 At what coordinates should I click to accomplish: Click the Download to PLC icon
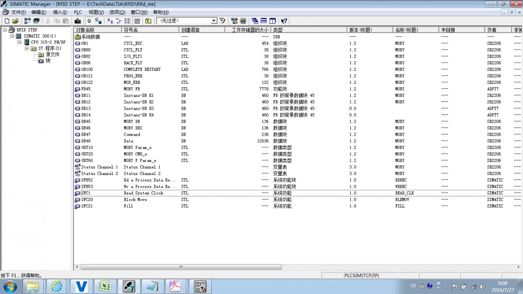tap(77, 21)
